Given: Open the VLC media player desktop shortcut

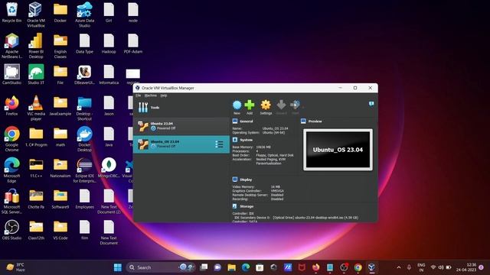Looking at the screenshot, I should 36,108.
